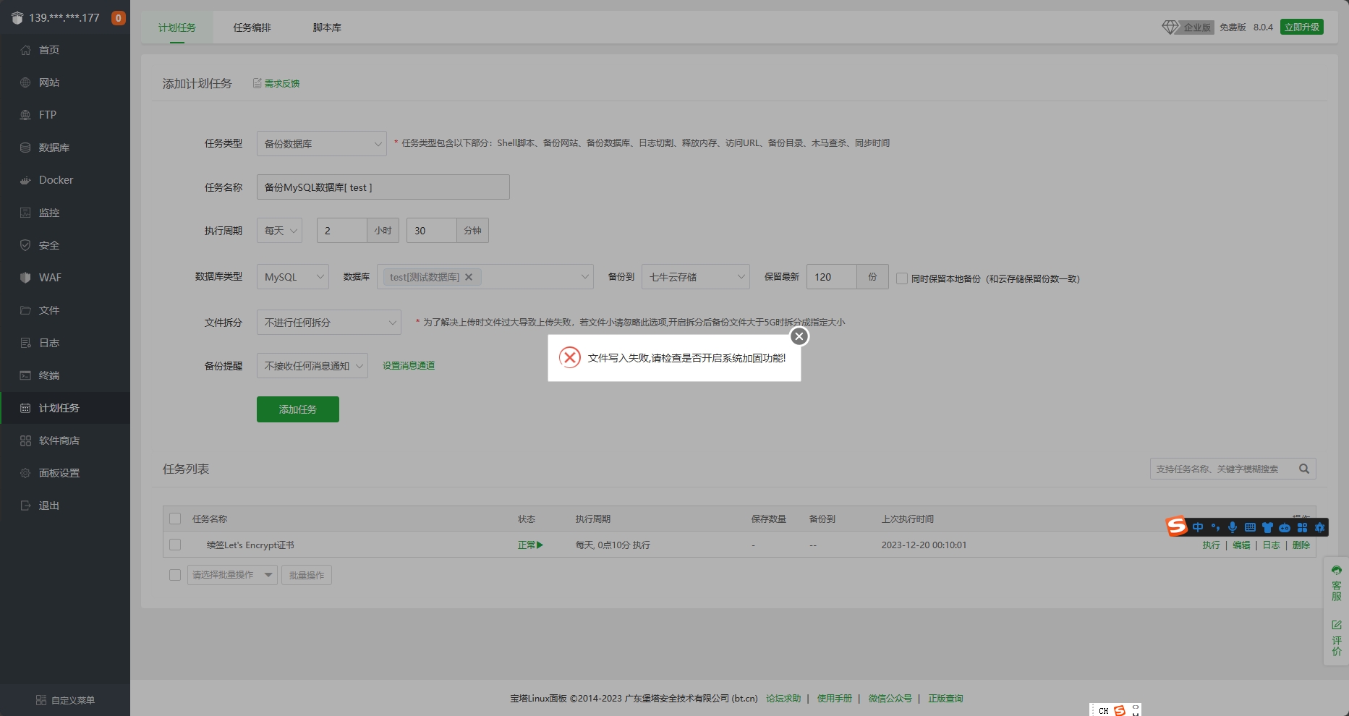Switch to the 计划任务 tab
Screen dimensions: 1349x716
tap(177, 27)
